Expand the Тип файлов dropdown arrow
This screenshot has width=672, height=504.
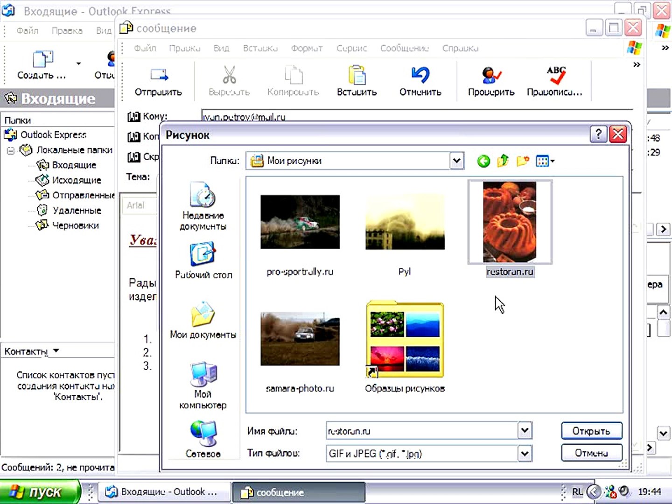525,453
